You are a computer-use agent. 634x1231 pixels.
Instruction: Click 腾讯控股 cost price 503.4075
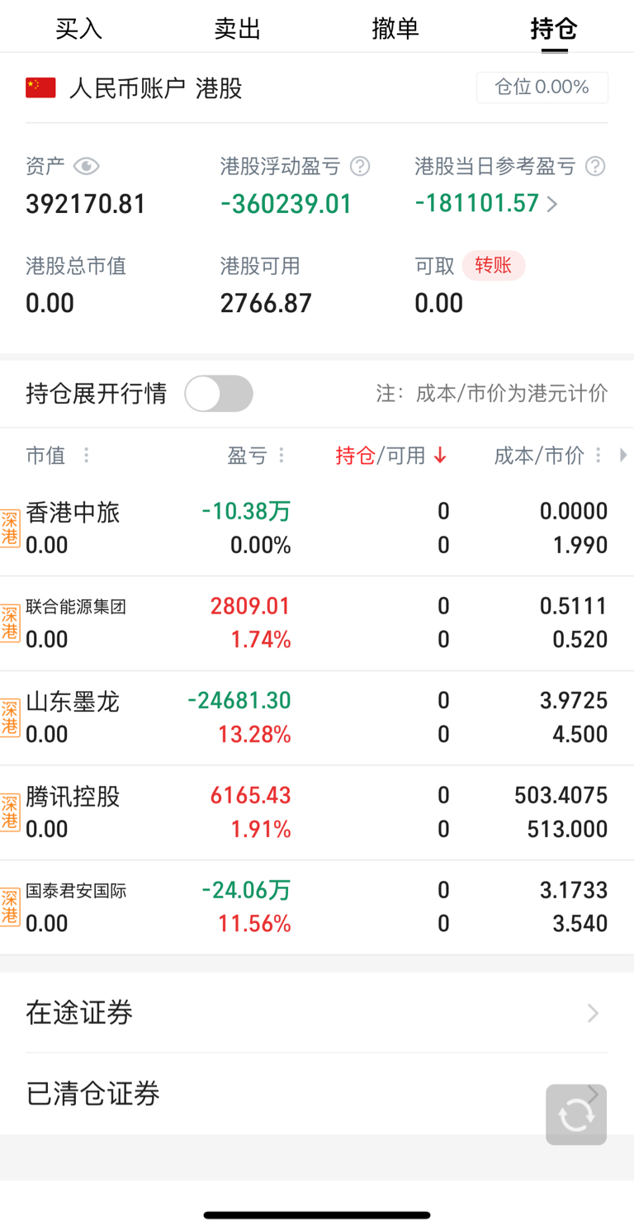(x=561, y=795)
